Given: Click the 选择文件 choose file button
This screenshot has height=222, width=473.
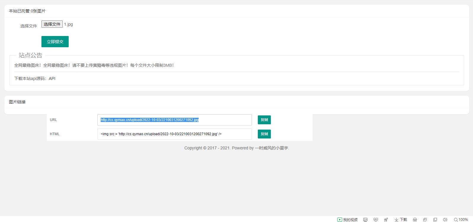Looking at the screenshot, I should [52, 24].
